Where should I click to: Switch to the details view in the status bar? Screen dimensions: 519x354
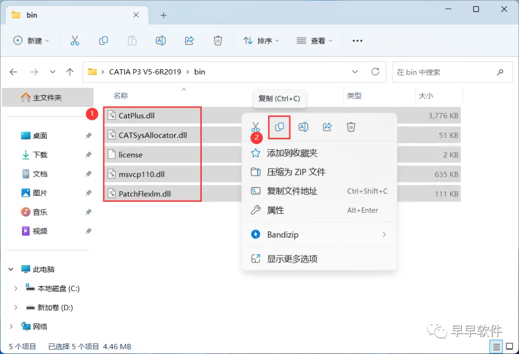pyautogui.click(x=496, y=347)
